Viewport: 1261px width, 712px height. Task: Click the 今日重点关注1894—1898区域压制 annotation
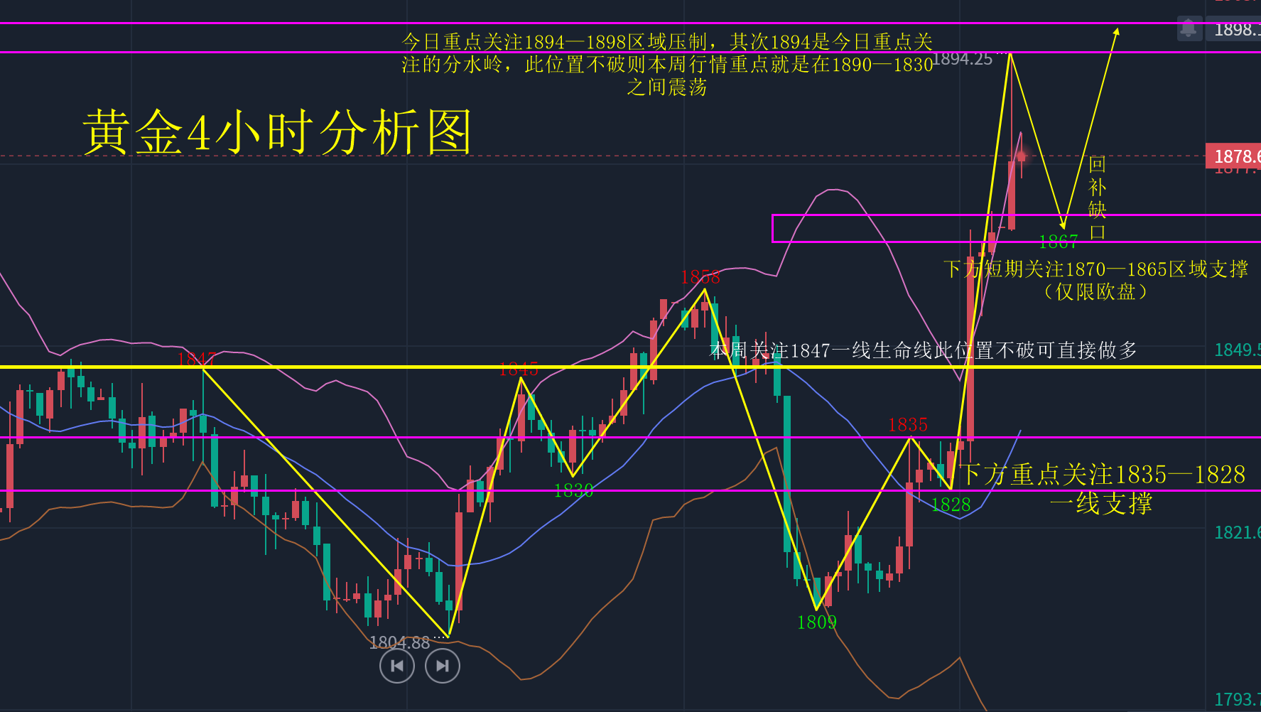(x=667, y=64)
